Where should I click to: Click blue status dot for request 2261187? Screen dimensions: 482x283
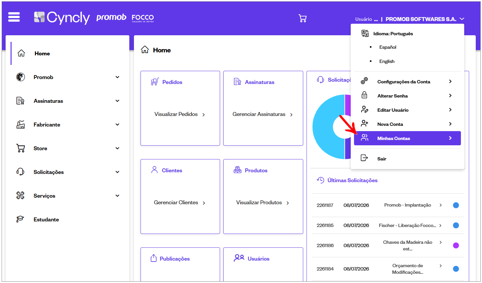[456, 205]
